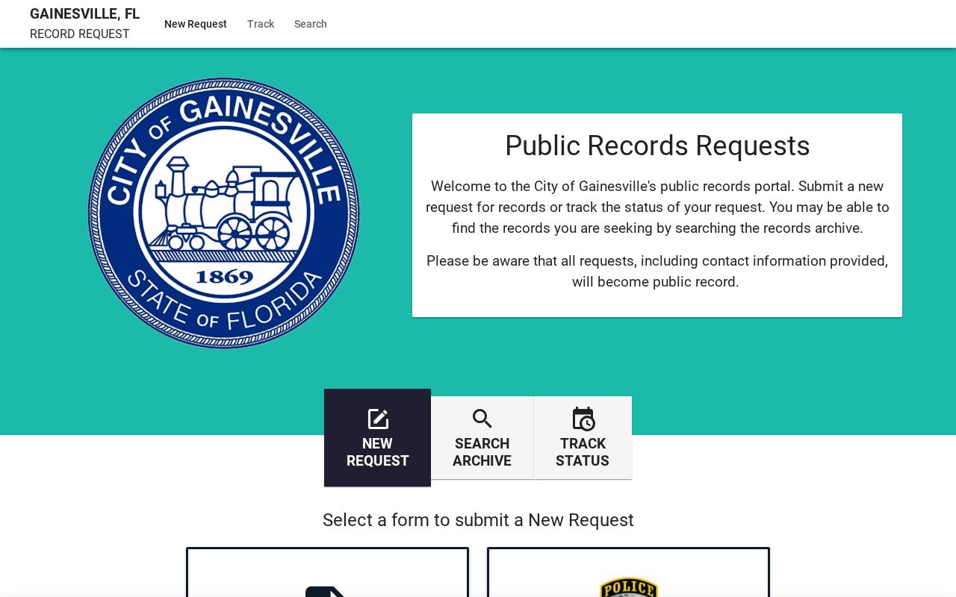Viewport: 956px width, 597px height.
Task: Click the pencil icon on New Request tab
Action: pyautogui.click(x=378, y=419)
